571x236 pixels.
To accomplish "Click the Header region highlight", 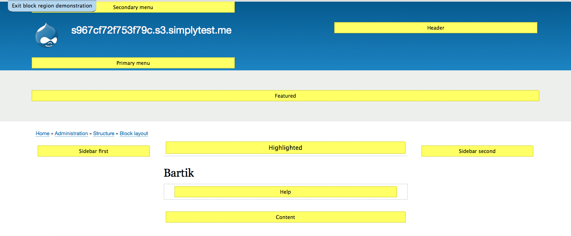I will pyautogui.click(x=435, y=28).
